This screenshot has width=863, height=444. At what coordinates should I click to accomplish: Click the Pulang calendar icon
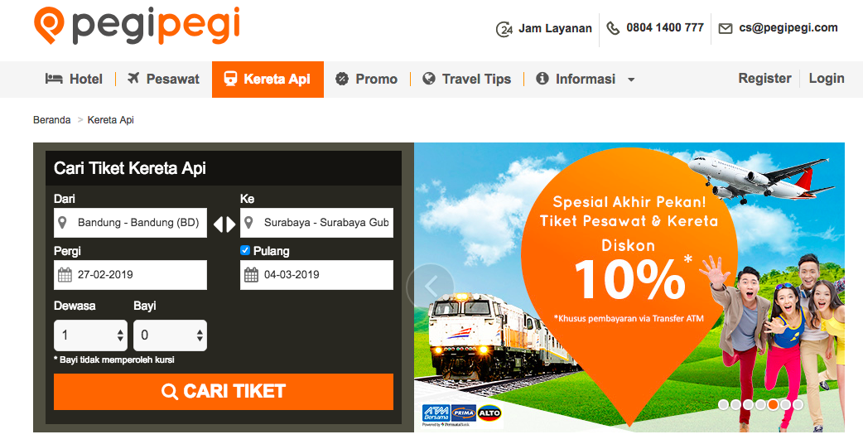point(251,274)
